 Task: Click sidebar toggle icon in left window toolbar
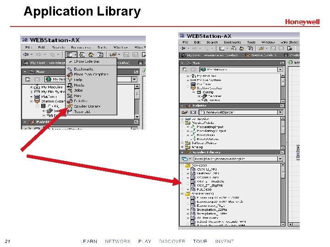pyautogui.click(x=70, y=55)
